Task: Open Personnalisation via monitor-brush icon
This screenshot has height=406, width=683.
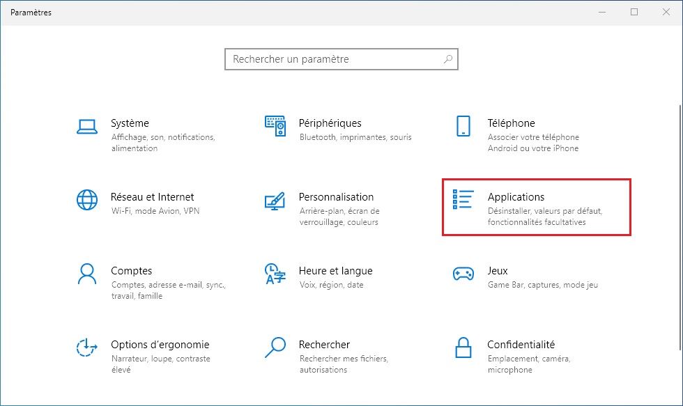Action: 275,201
